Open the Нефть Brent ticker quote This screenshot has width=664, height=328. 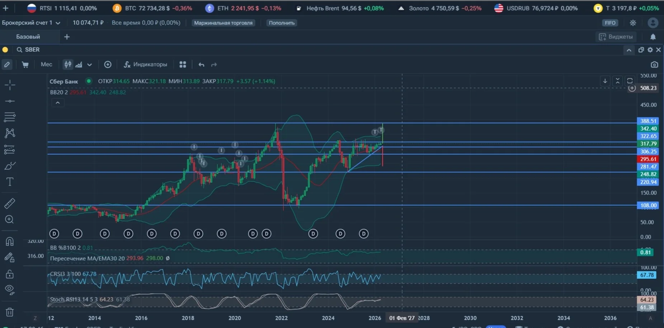pyautogui.click(x=339, y=8)
